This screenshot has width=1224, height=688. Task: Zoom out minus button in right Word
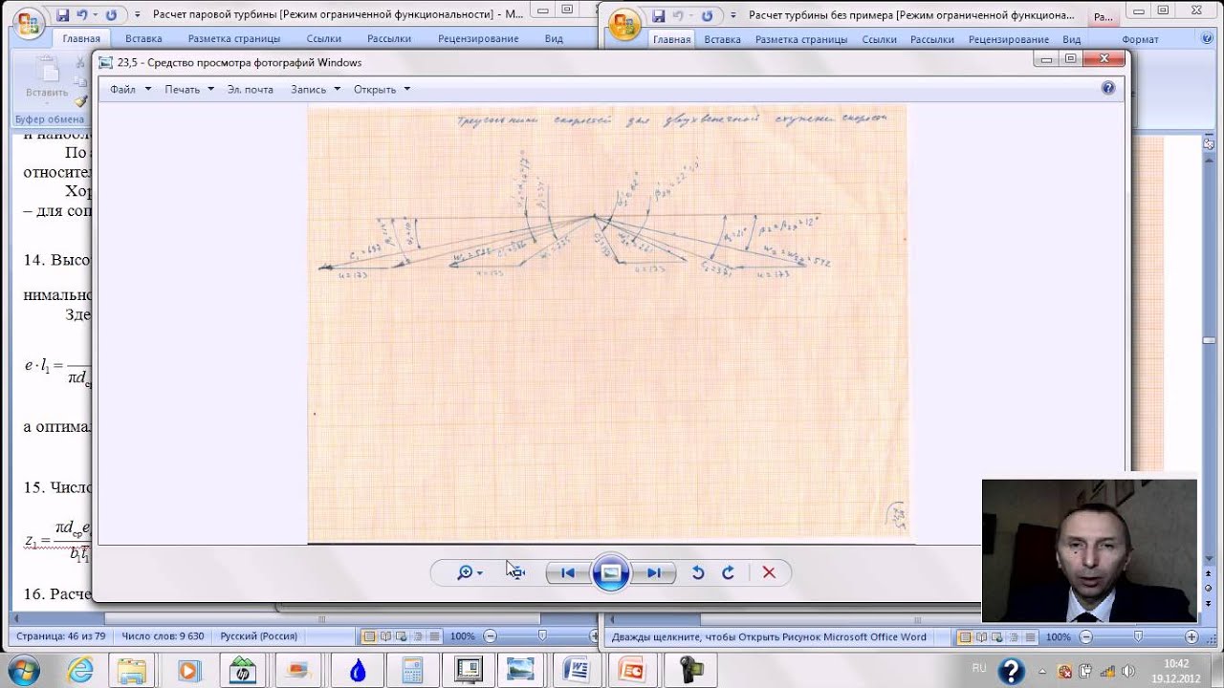1086,636
